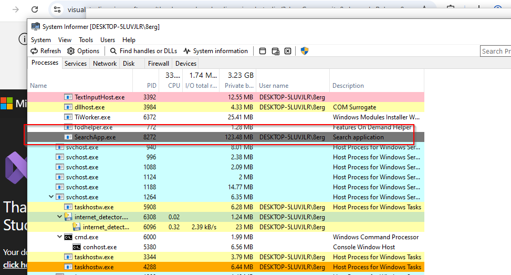Click the conhost.exe console icon
Image resolution: width=511 pixels, height=275 pixels.
[77, 247]
